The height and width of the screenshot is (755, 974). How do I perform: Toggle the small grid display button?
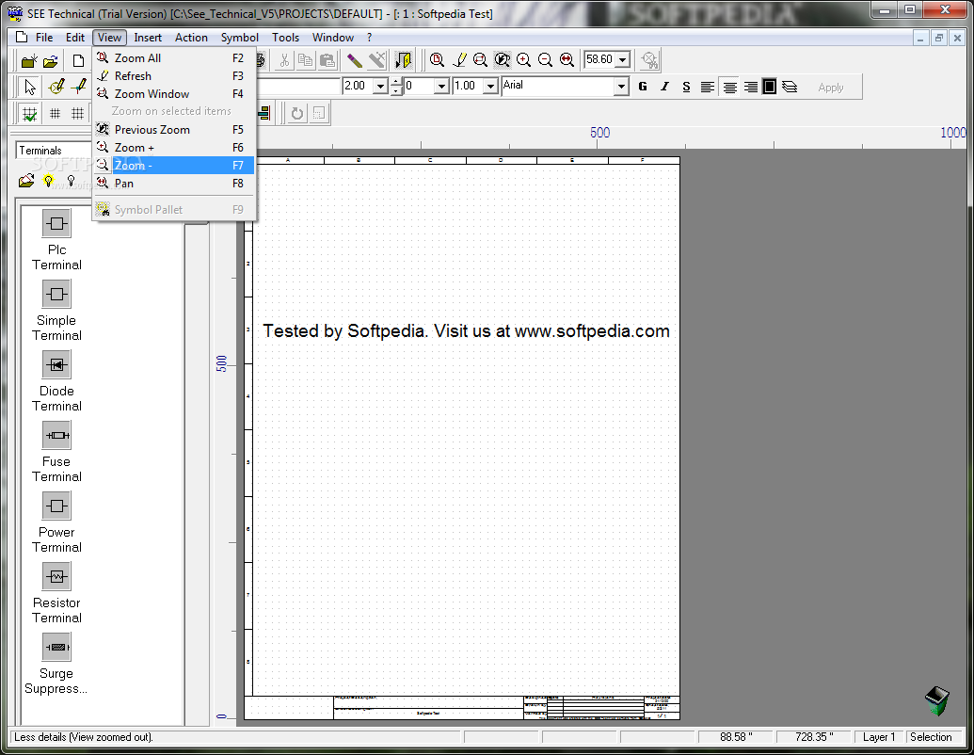[x=56, y=113]
